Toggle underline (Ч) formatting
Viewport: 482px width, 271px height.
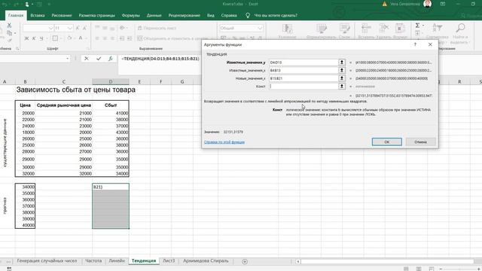pyautogui.click(x=41, y=38)
